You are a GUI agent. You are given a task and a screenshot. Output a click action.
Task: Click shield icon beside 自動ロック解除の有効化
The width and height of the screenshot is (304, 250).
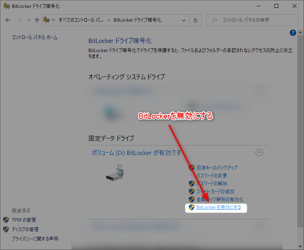192,199
